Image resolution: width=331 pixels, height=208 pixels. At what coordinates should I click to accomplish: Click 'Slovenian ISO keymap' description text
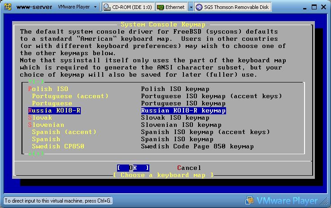pyautogui.click(x=181, y=125)
